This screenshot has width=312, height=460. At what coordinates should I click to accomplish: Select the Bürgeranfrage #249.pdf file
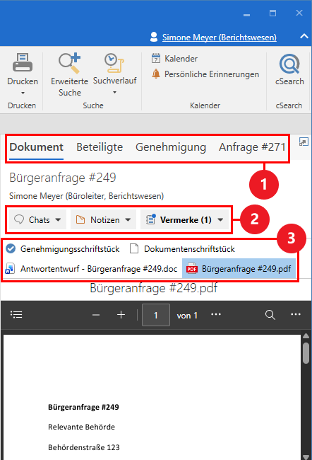point(239,268)
